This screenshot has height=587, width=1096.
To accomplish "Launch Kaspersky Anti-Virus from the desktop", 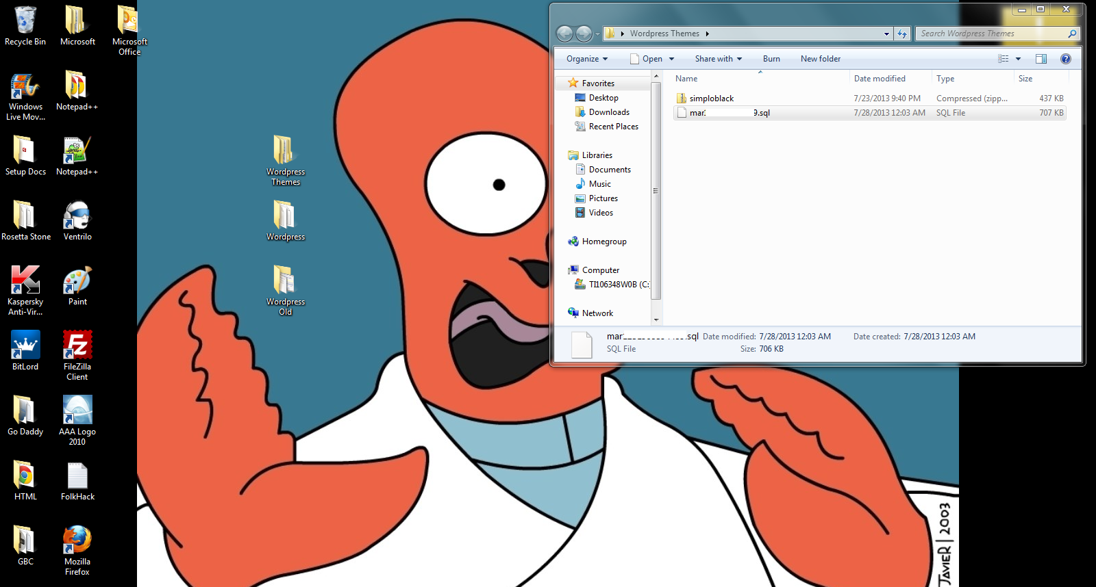I will [x=25, y=291].
